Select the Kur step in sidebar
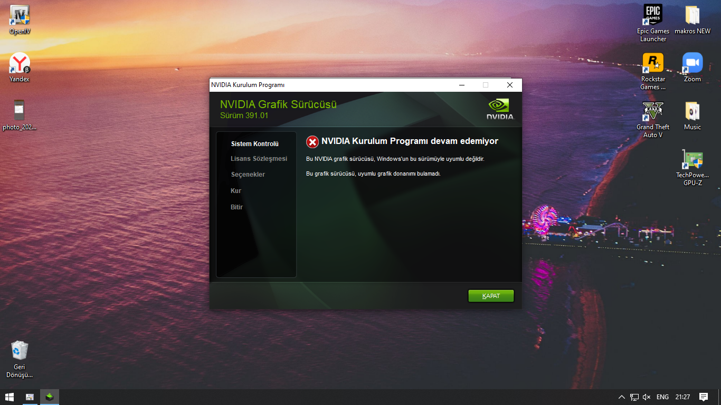This screenshot has height=405, width=721. coord(236,191)
